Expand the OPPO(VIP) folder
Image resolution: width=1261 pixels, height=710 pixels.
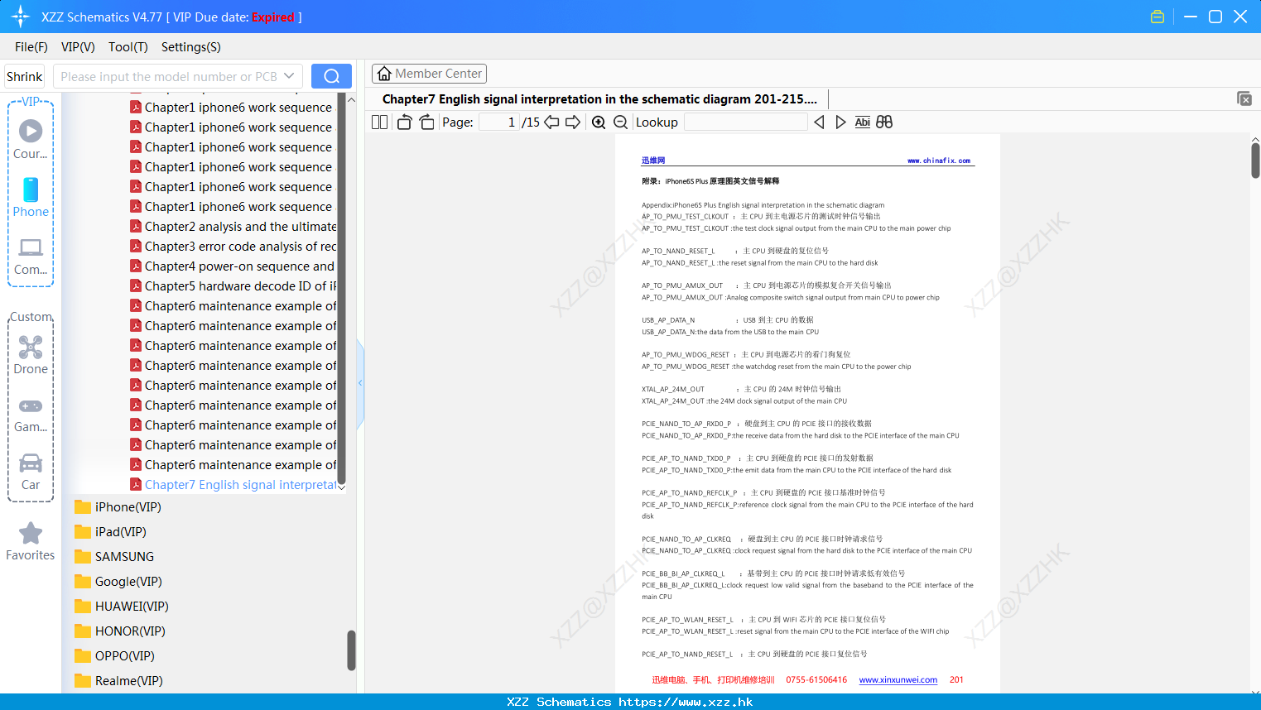[114, 656]
